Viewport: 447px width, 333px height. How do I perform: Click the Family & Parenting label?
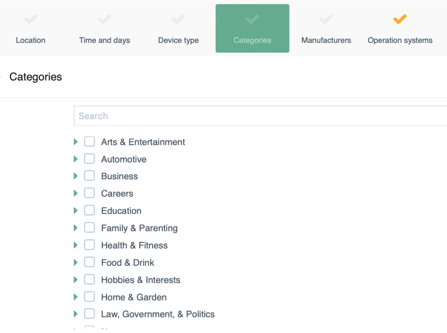(x=139, y=228)
